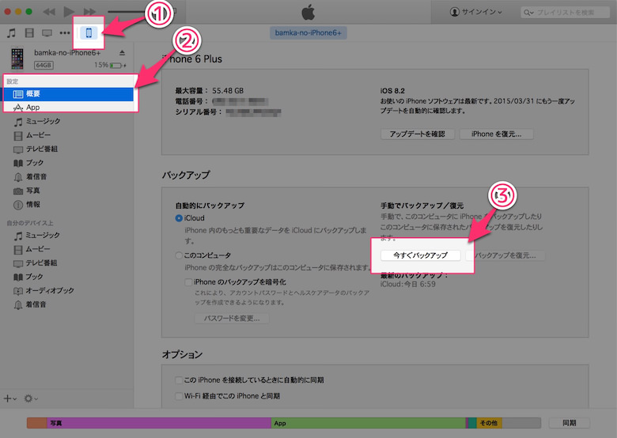Select 概要 in settings sidebar
This screenshot has height=438, width=617.
69,94
